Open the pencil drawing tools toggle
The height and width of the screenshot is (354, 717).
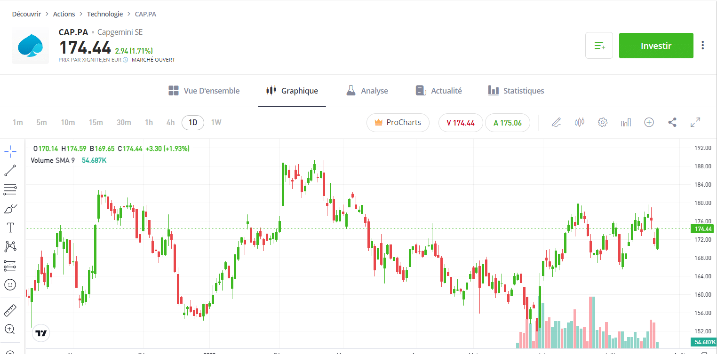557,123
